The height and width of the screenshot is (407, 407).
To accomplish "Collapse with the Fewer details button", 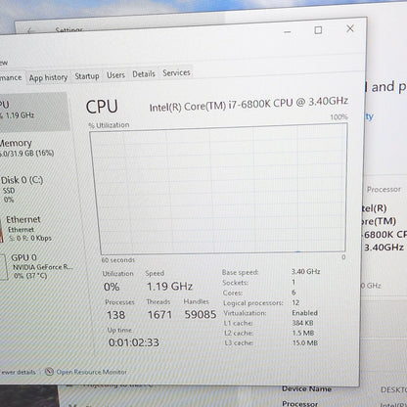I will tap(18, 372).
